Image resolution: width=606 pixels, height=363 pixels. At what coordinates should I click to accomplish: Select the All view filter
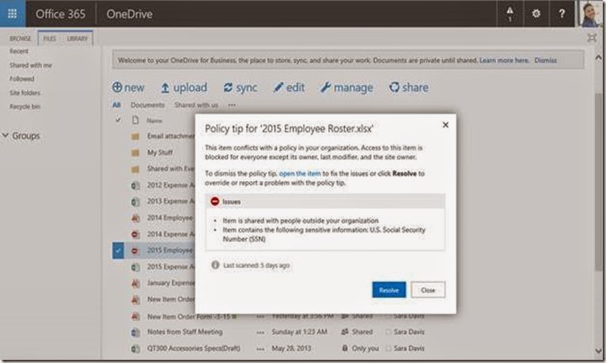116,105
